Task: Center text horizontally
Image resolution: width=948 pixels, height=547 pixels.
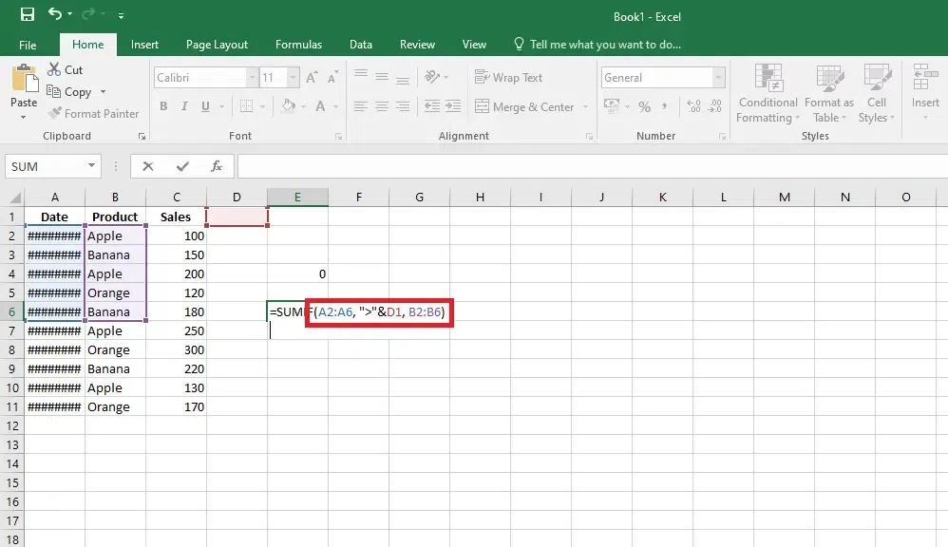Action: [382, 106]
